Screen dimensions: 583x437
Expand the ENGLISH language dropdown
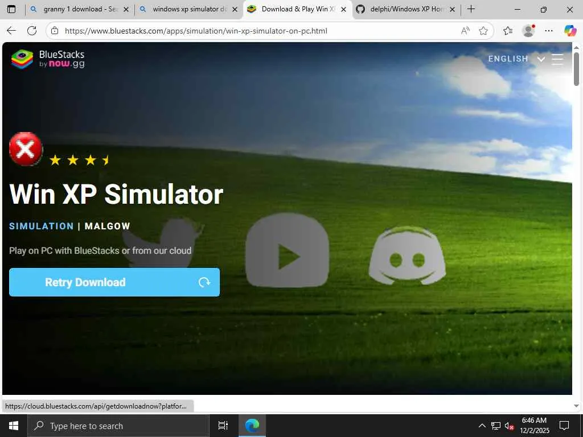pos(516,59)
